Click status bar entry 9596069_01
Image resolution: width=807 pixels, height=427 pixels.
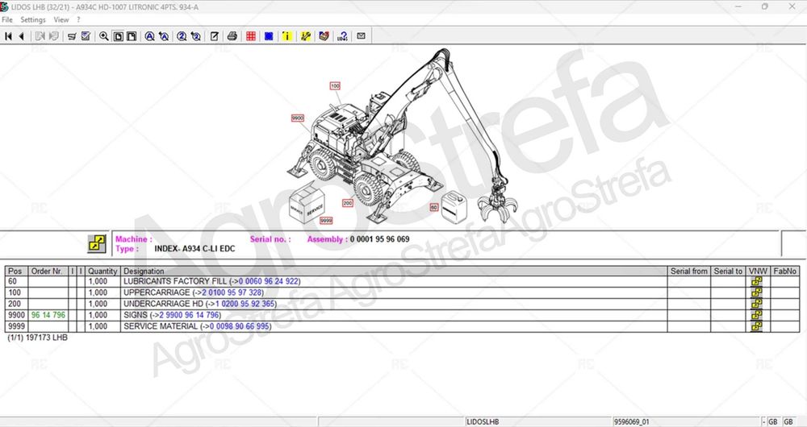(x=632, y=422)
